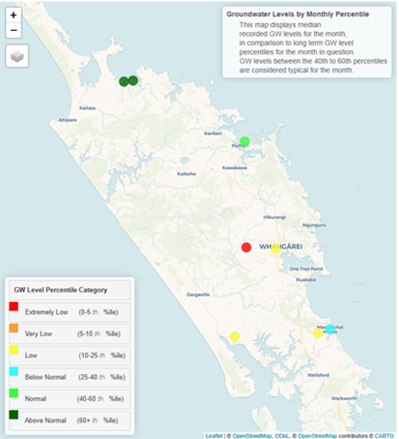This screenshot has width=399, height=439.
Task: Click the light green marker near Paihia
Action: 245,141
